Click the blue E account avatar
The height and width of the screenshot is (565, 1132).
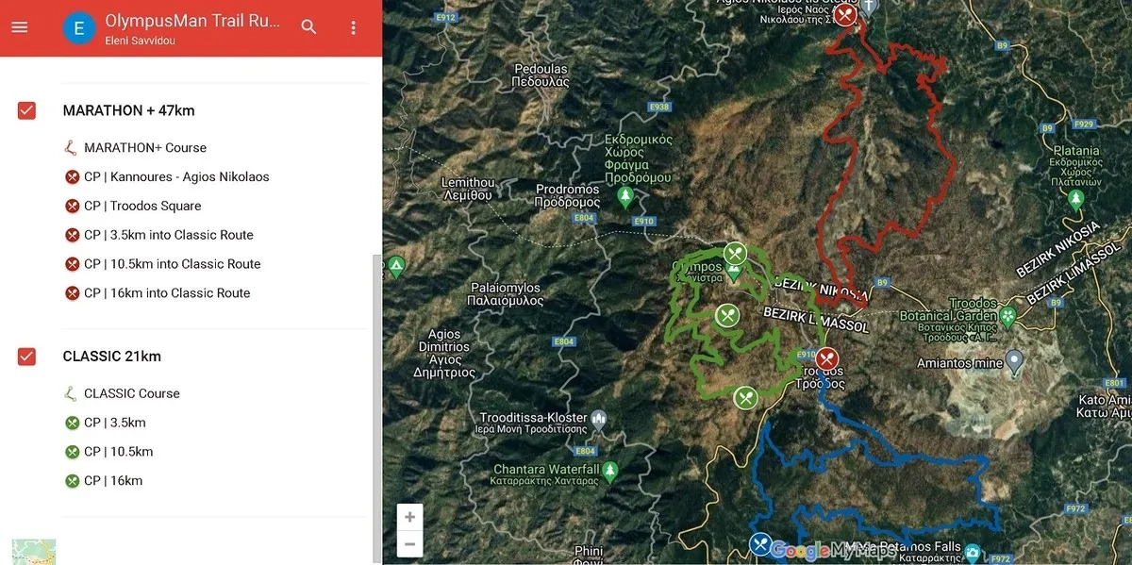coord(78,28)
